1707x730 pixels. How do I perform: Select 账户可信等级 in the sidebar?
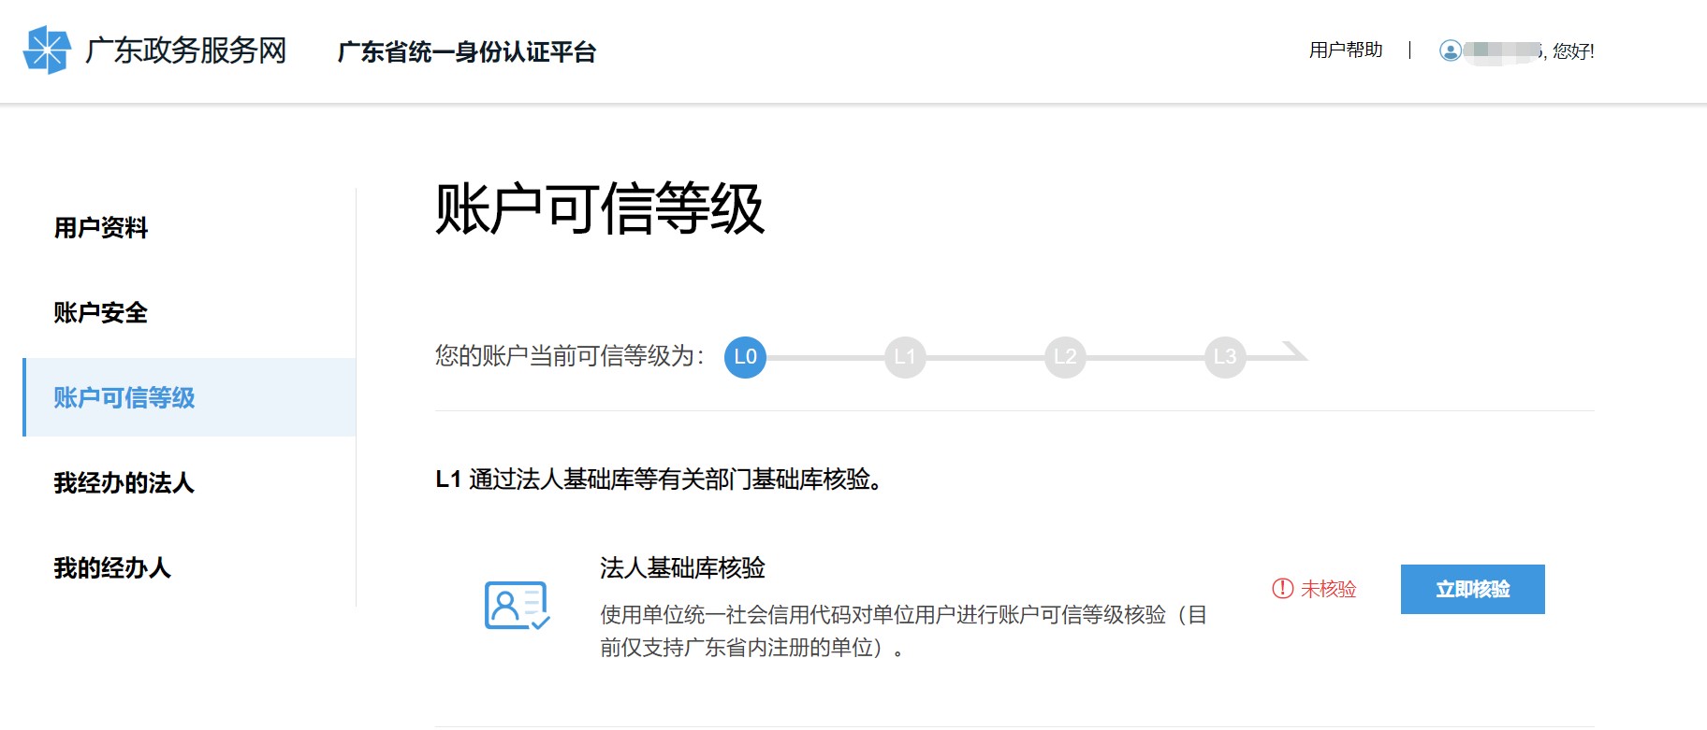(x=124, y=398)
